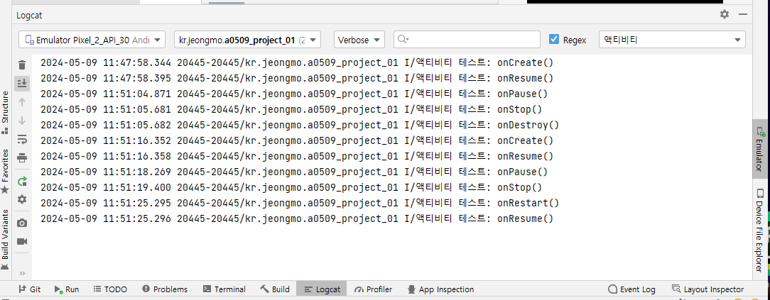The height and width of the screenshot is (300, 770).
Task: Open the Structure side panel
Action: click(5, 112)
